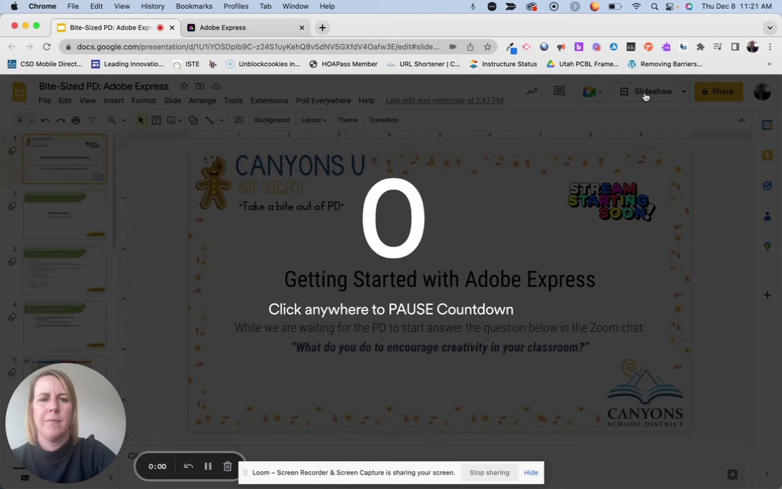Bookmark this page with the star
Image resolution: width=782 pixels, height=489 pixels.
(487, 47)
